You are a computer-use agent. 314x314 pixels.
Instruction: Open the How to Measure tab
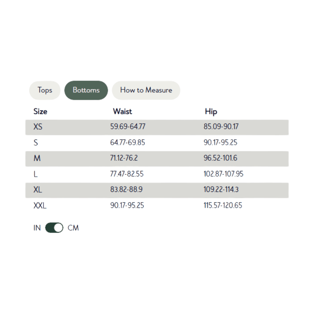coord(146,90)
